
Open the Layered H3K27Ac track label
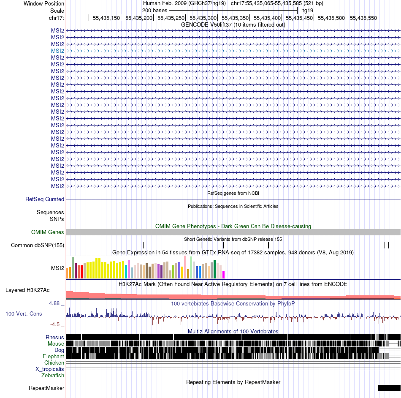(x=27, y=290)
